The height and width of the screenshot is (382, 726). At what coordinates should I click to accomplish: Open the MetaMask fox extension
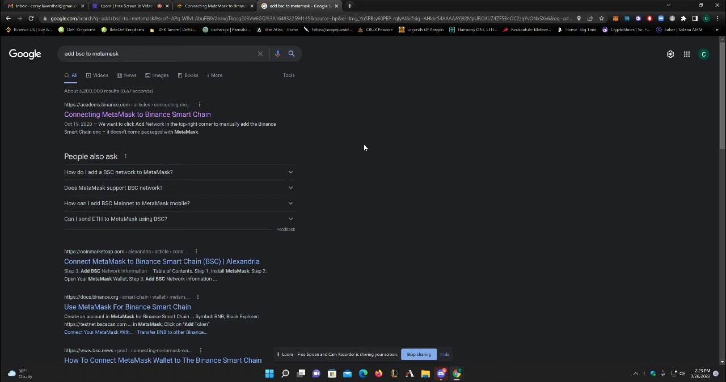point(615,18)
